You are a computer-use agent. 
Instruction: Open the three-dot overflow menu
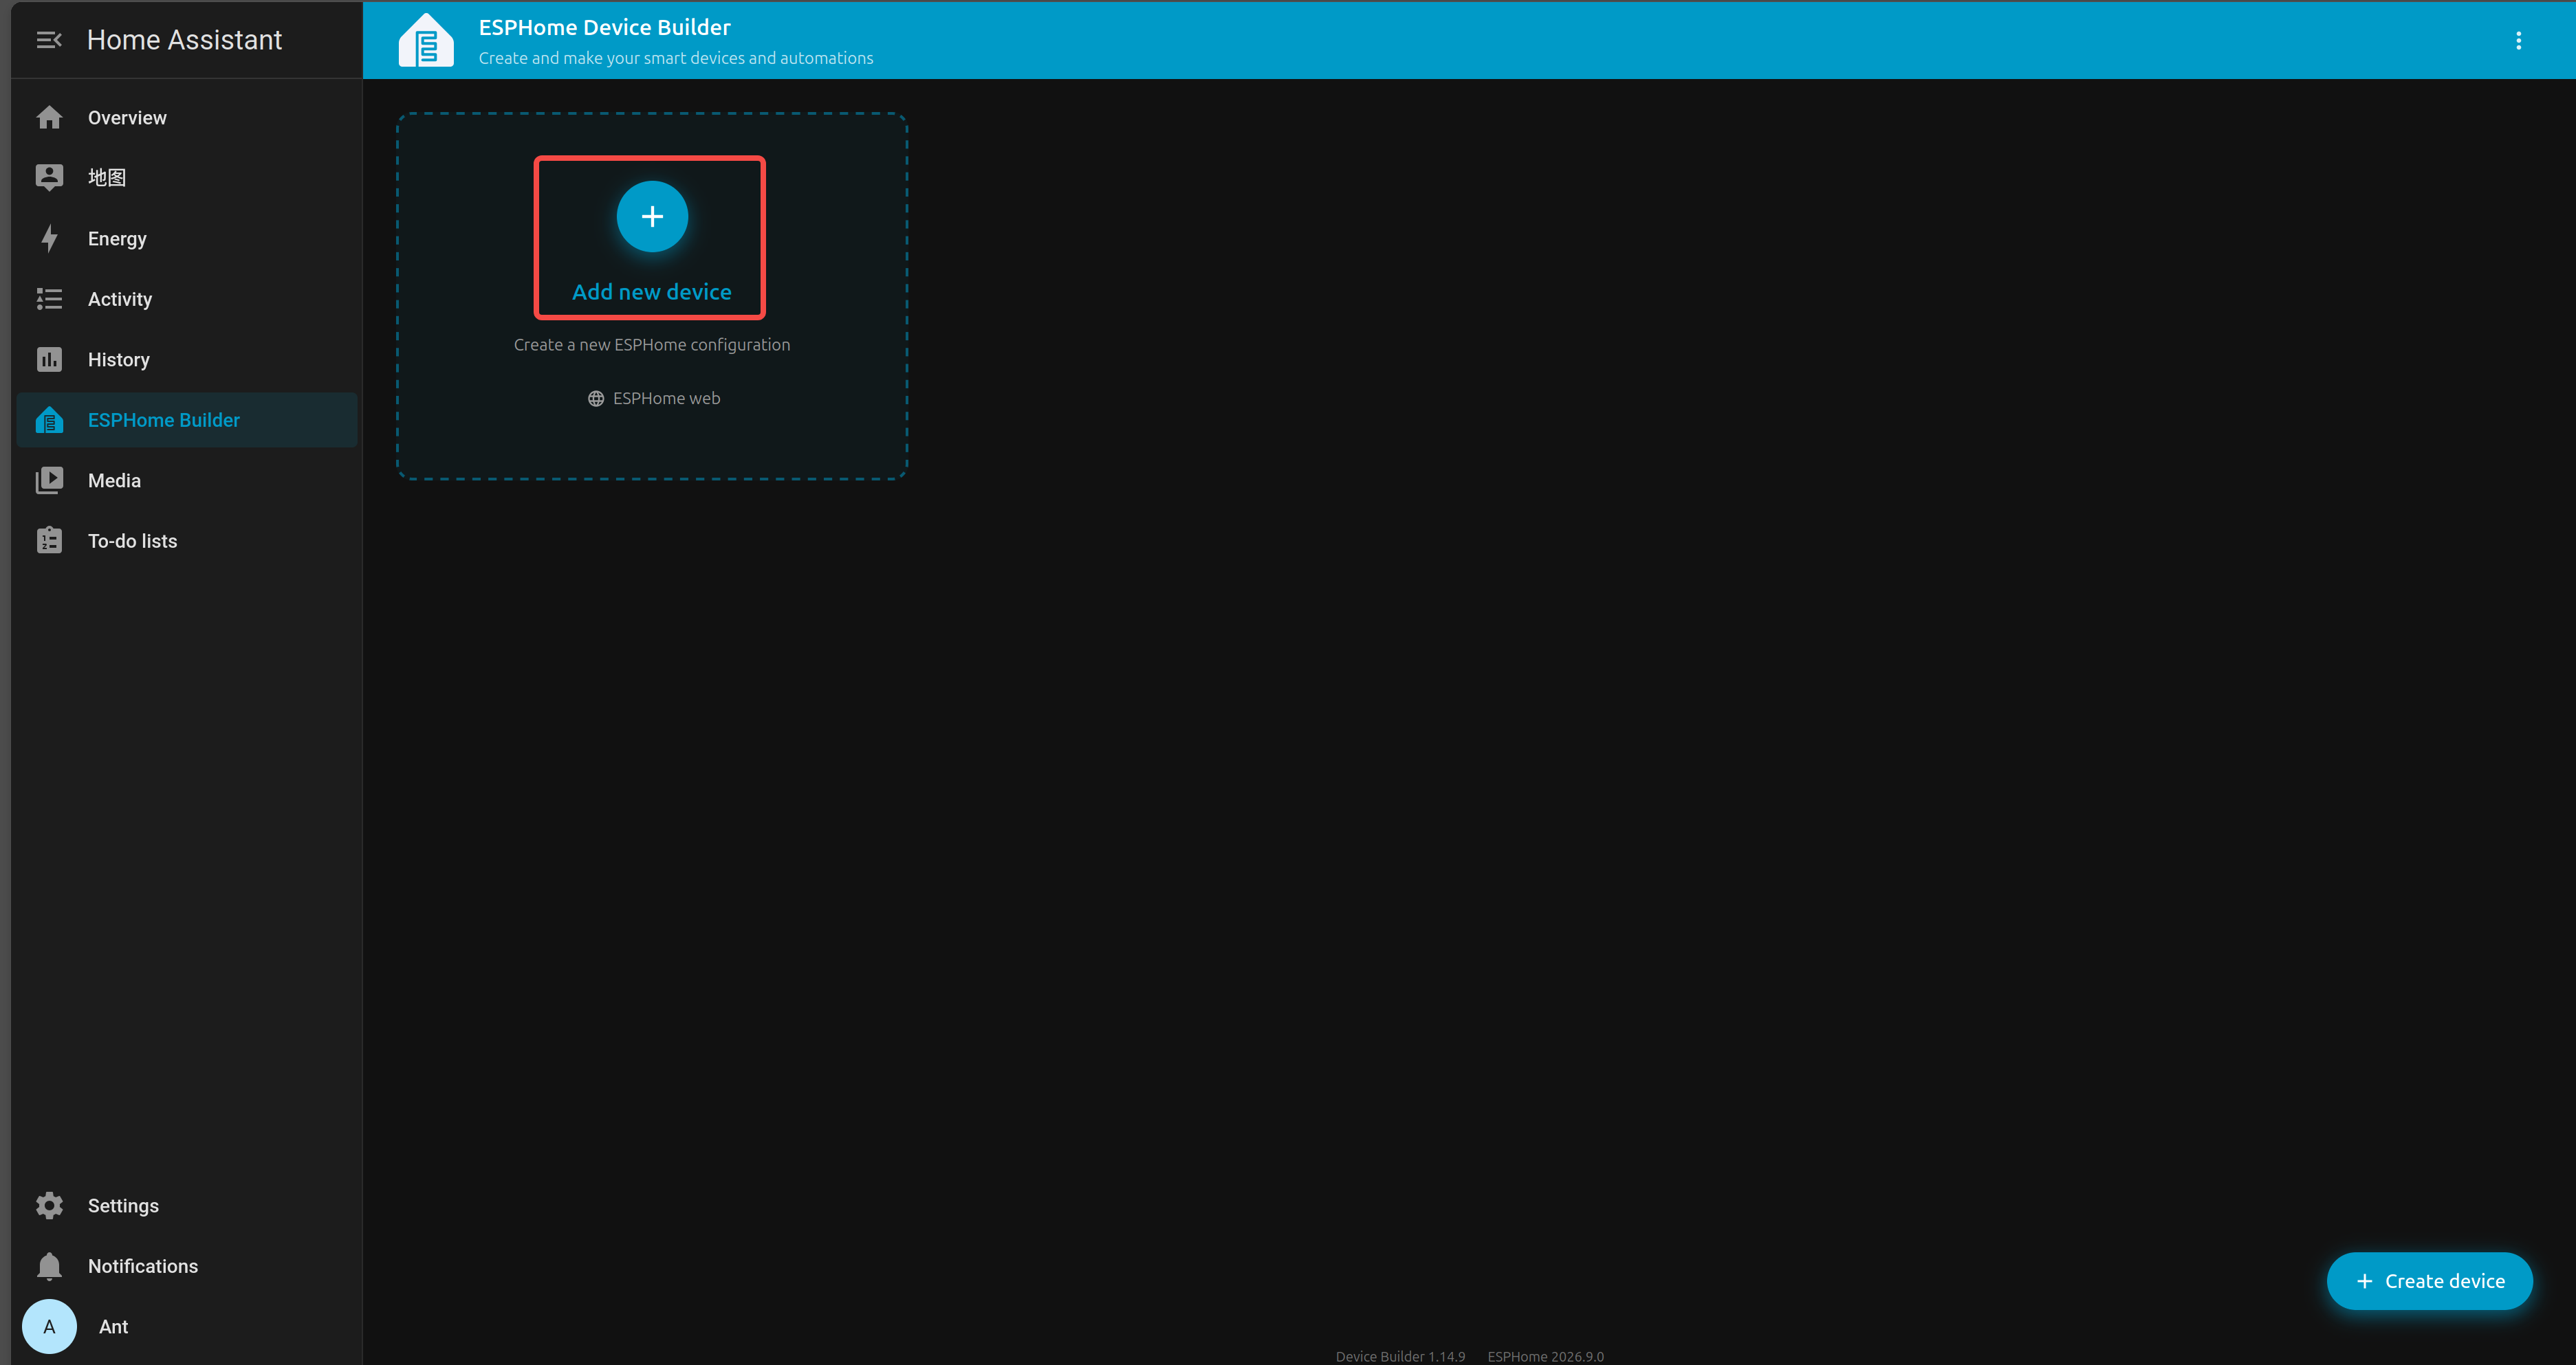[x=2518, y=40]
